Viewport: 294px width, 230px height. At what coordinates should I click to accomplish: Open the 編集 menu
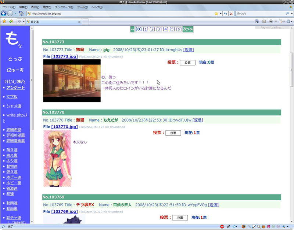click(x=23, y=7)
